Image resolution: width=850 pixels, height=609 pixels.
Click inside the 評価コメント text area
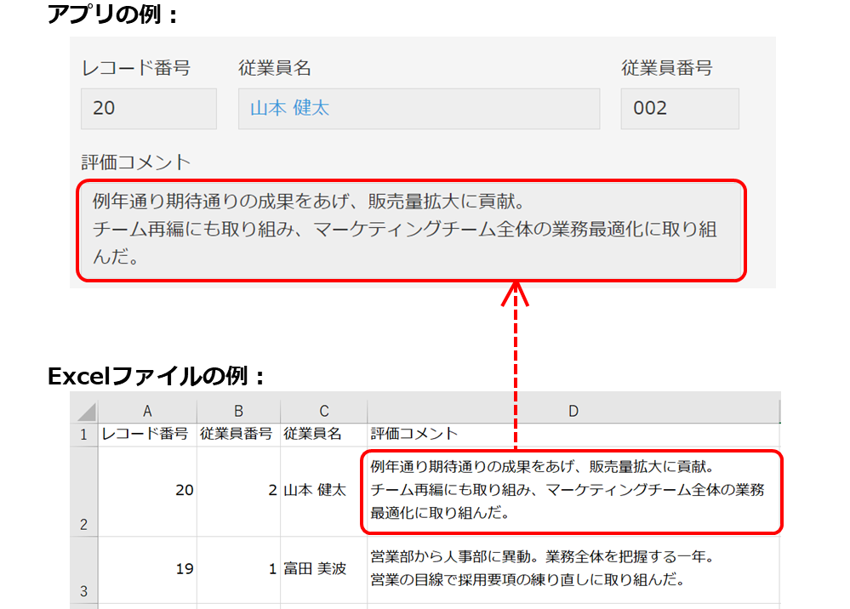tap(408, 230)
